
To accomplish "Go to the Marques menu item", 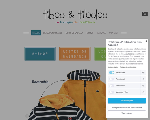I will pos(101,33).
